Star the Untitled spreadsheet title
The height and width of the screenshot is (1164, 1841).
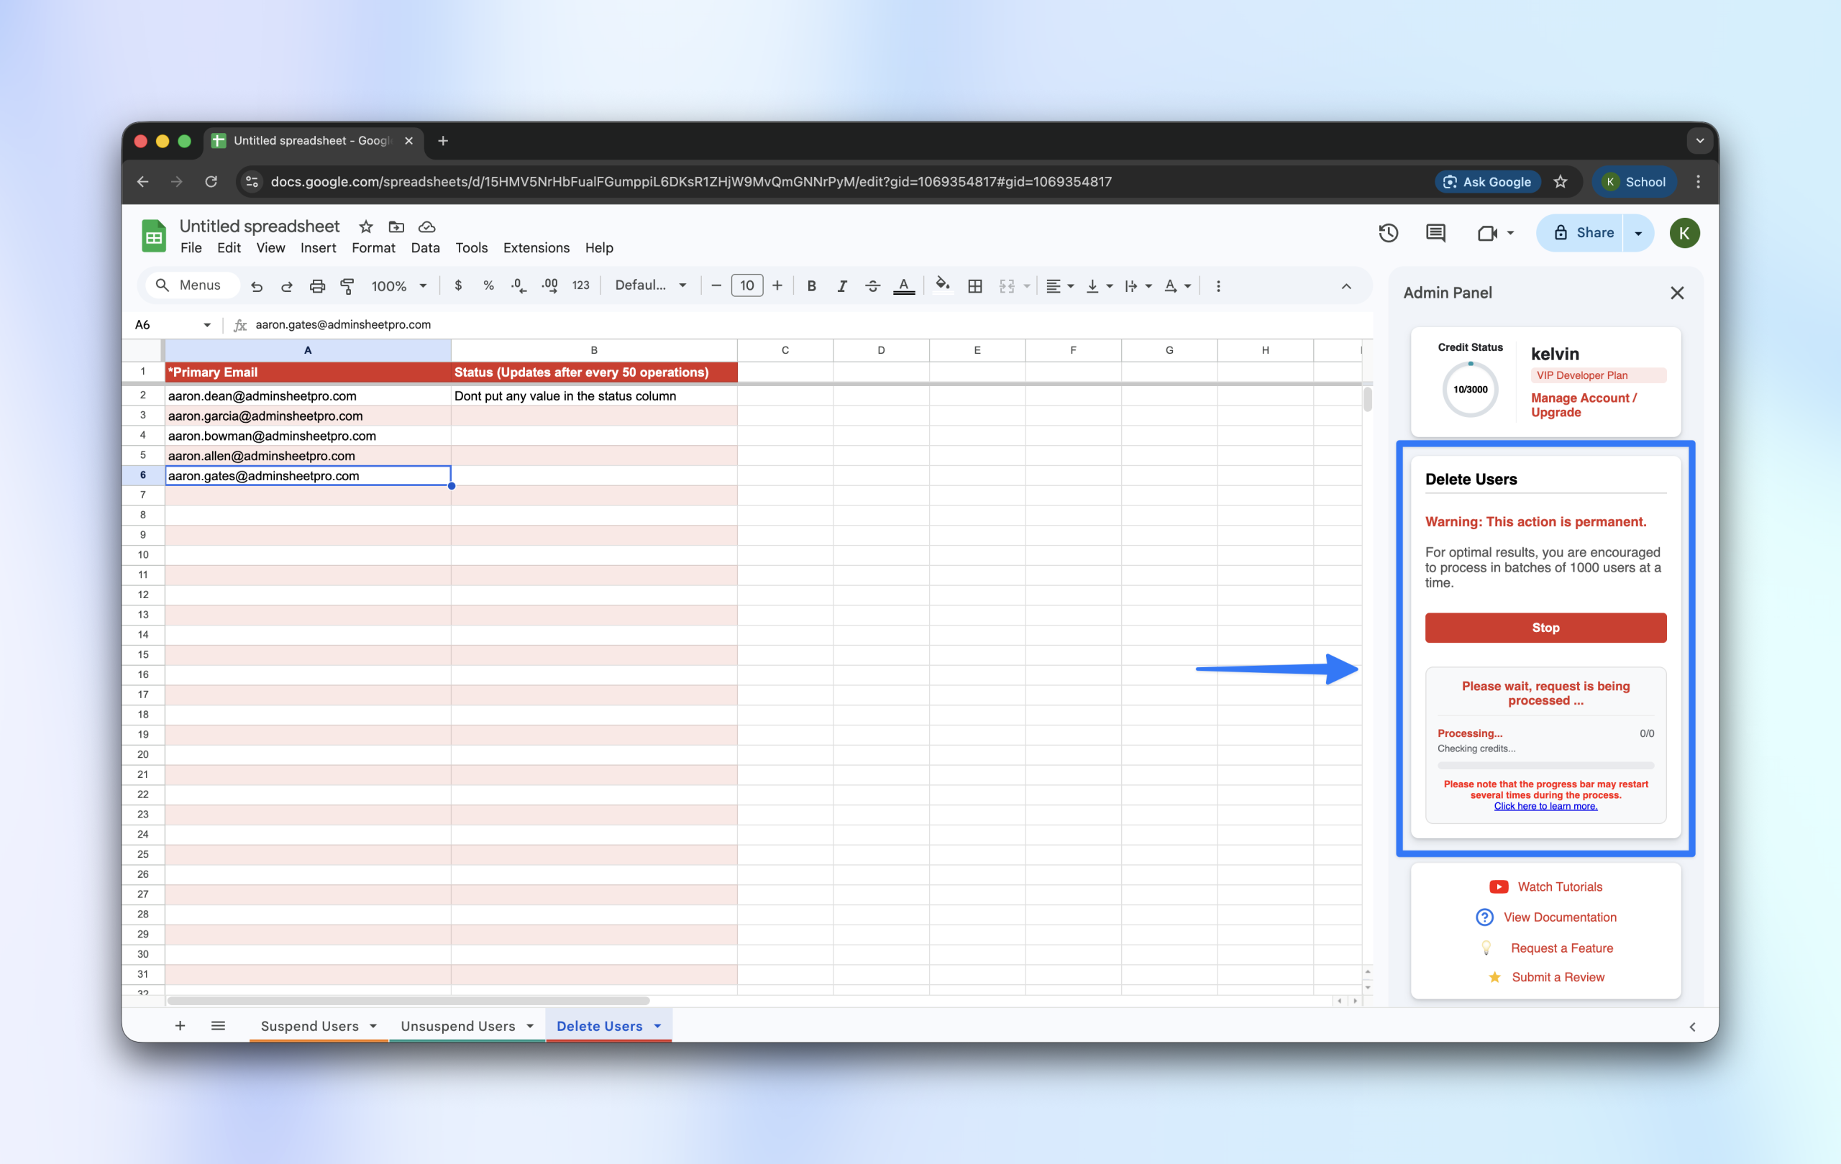pos(365,227)
